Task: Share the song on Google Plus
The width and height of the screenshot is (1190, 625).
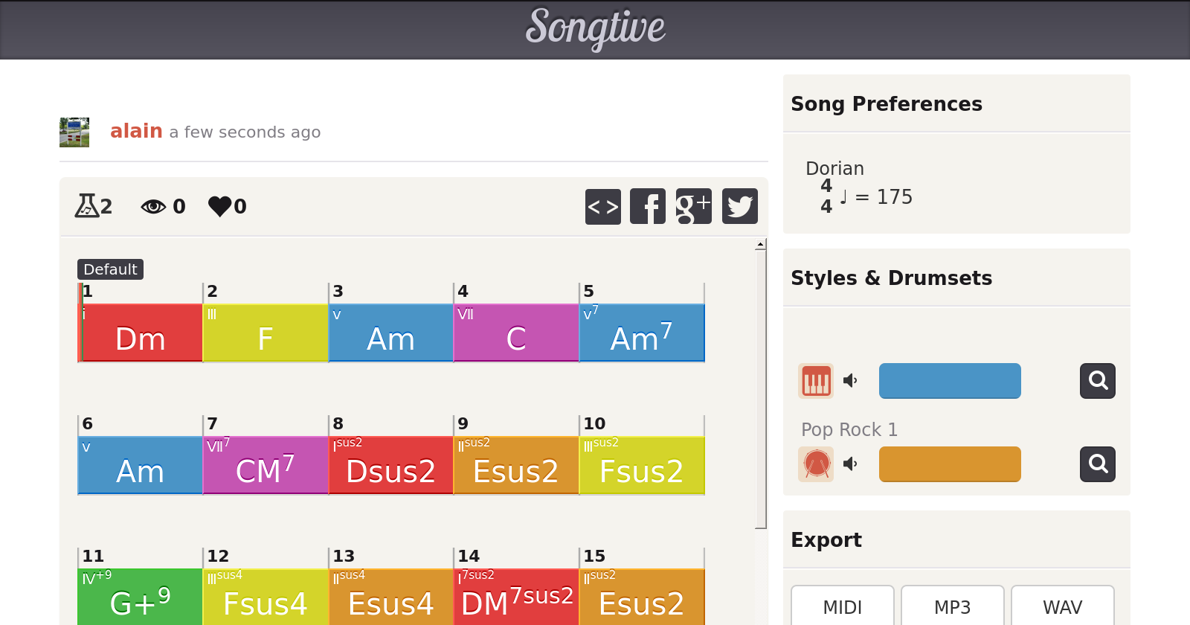Action: 694,206
